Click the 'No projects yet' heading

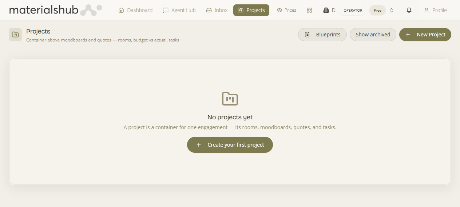[x=230, y=117]
